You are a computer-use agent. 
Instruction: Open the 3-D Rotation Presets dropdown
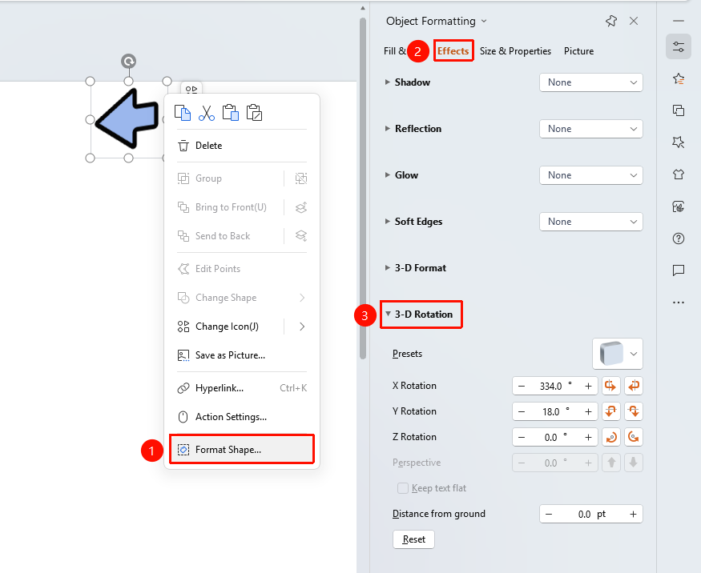(x=618, y=354)
